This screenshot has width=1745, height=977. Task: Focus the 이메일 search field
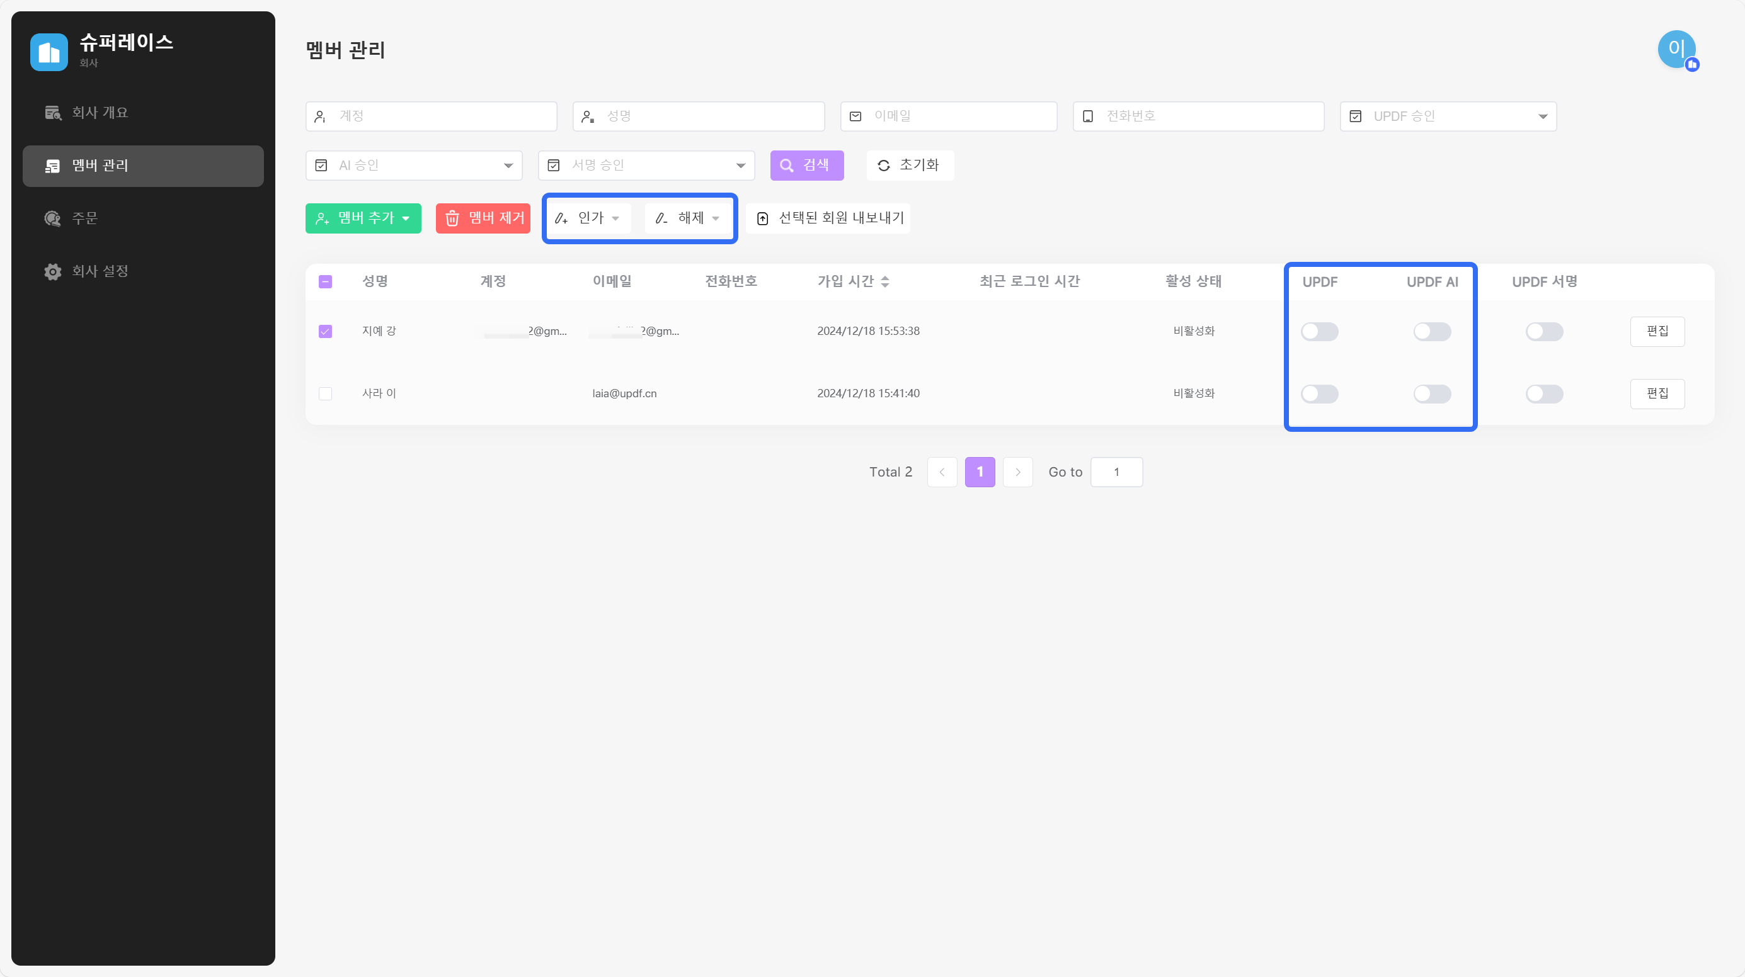coord(948,116)
